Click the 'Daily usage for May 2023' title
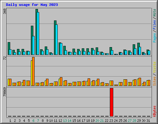Screen dimensions: 158x124 coord(32,5)
